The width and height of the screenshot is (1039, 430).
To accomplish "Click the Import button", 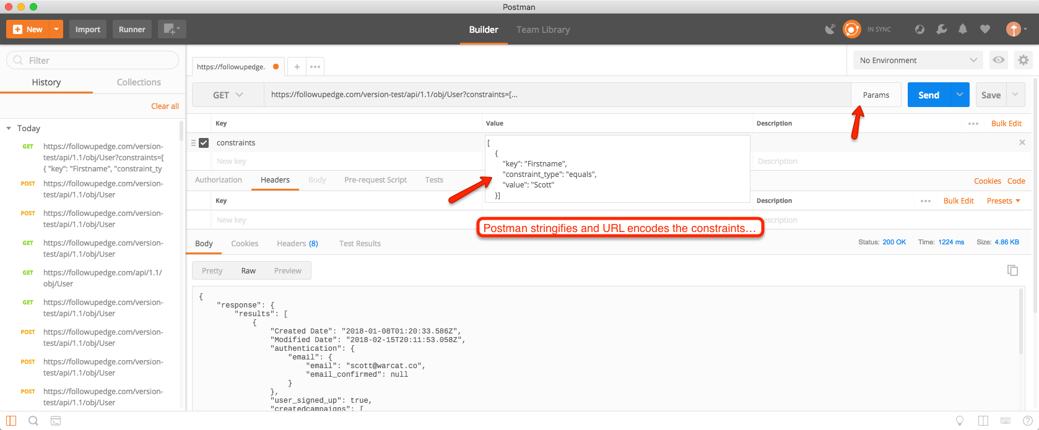I will click(x=88, y=29).
